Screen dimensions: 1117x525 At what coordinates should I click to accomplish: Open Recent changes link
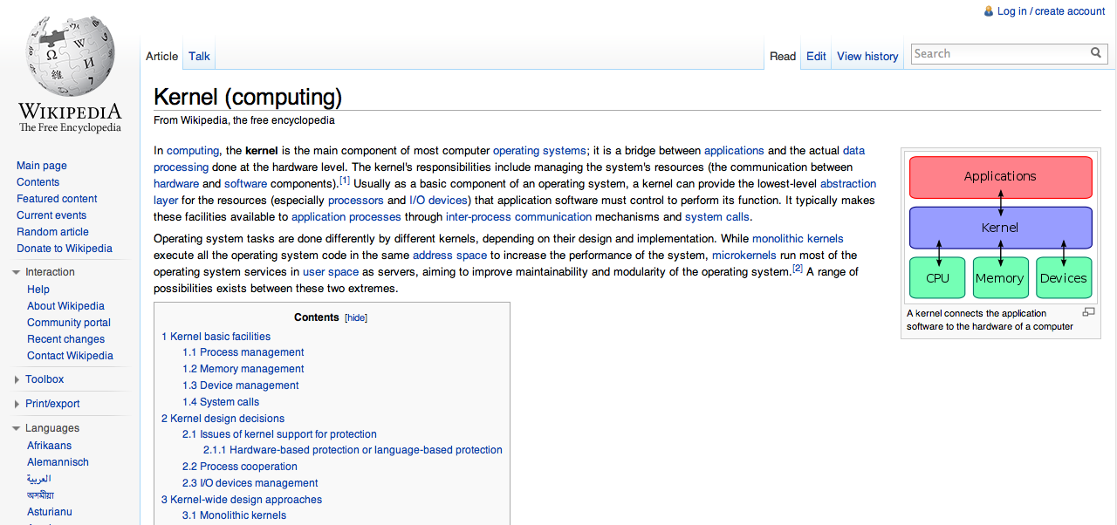(65, 339)
